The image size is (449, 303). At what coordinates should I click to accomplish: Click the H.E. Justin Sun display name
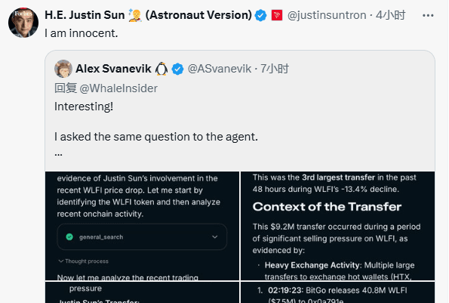pyautogui.click(x=85, y=15)
